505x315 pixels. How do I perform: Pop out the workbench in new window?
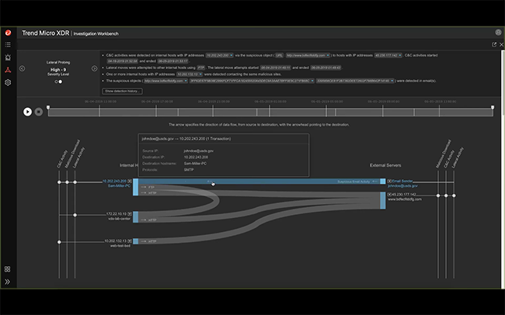494,44
